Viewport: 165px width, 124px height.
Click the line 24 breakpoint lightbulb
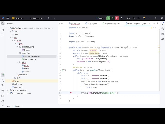click(71, 93)
